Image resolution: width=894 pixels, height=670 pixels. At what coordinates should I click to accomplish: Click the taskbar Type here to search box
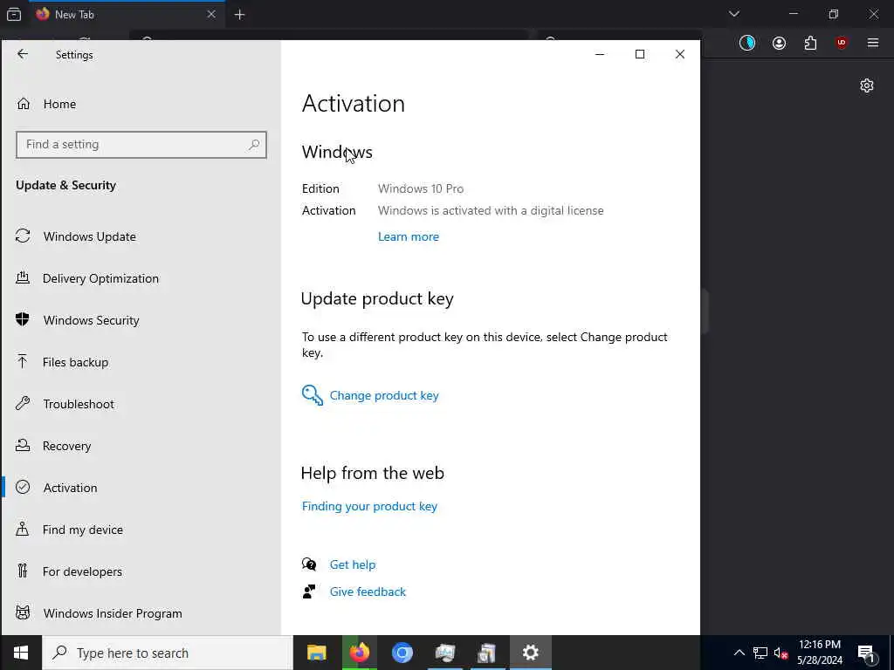168,653
